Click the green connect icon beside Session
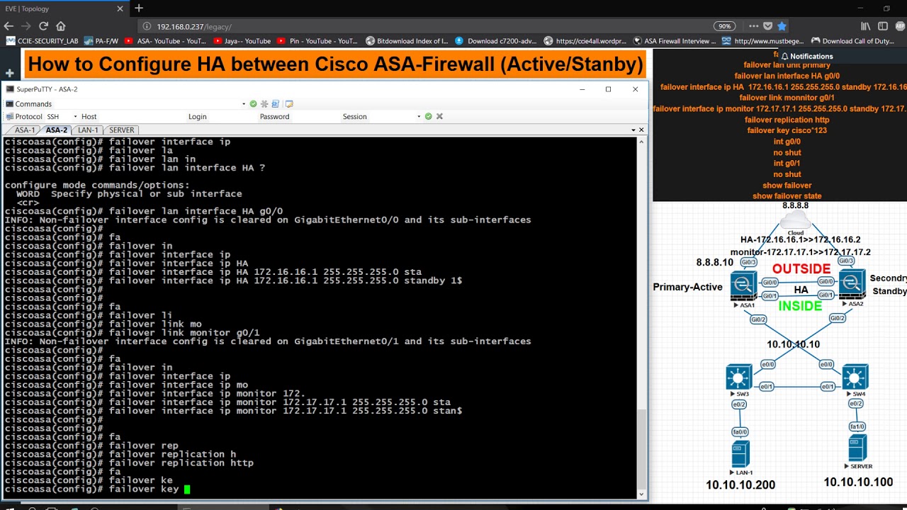Viewport: 907px width, 510px height. pyautogui.click(x=428, y=116)
